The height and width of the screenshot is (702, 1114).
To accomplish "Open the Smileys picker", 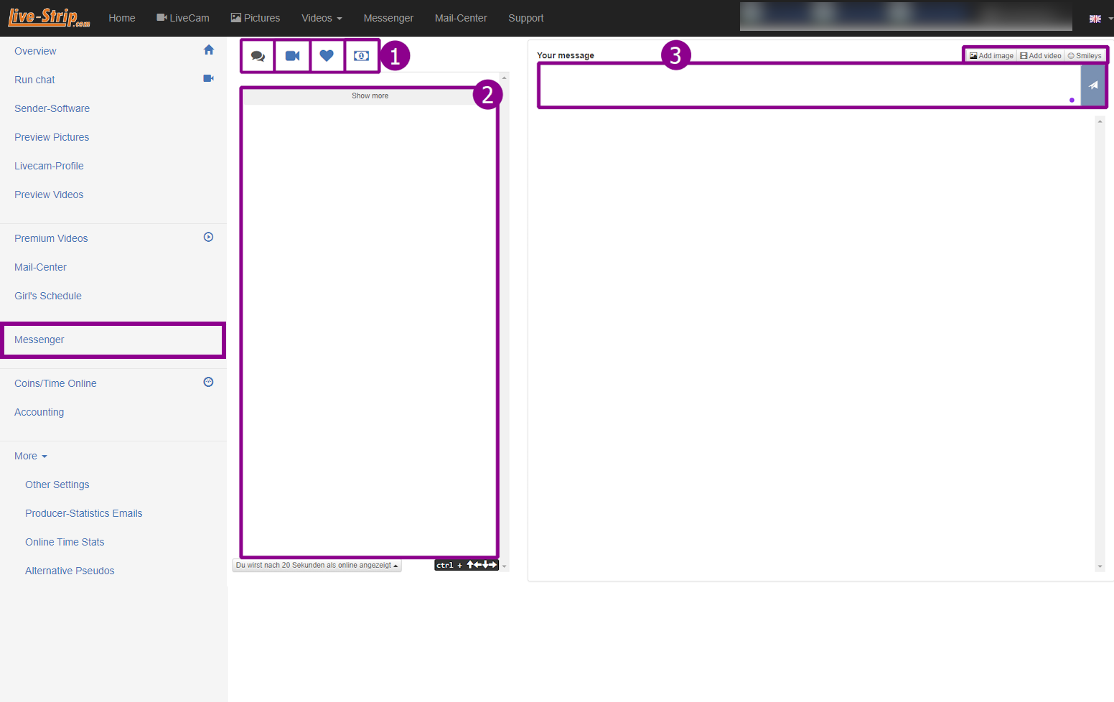I will tap(1084, 56).
